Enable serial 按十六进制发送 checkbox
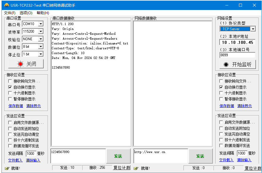 [10, 140]
